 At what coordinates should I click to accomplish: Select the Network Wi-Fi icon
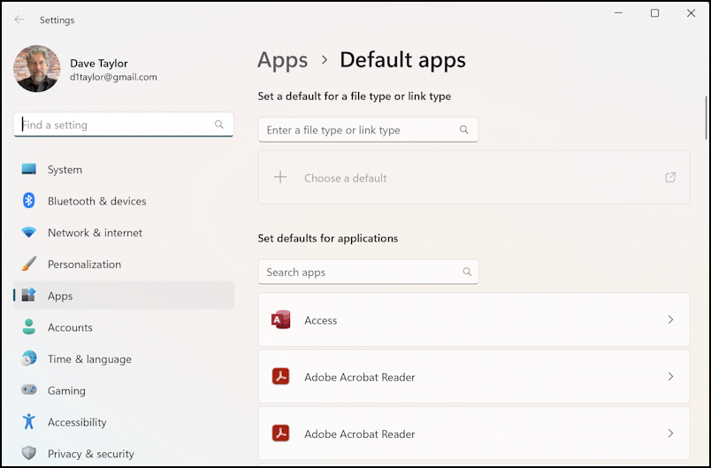(28, 233)
